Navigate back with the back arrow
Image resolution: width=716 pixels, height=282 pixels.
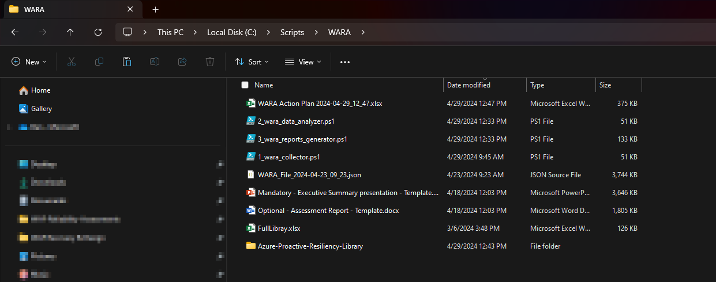16,32
